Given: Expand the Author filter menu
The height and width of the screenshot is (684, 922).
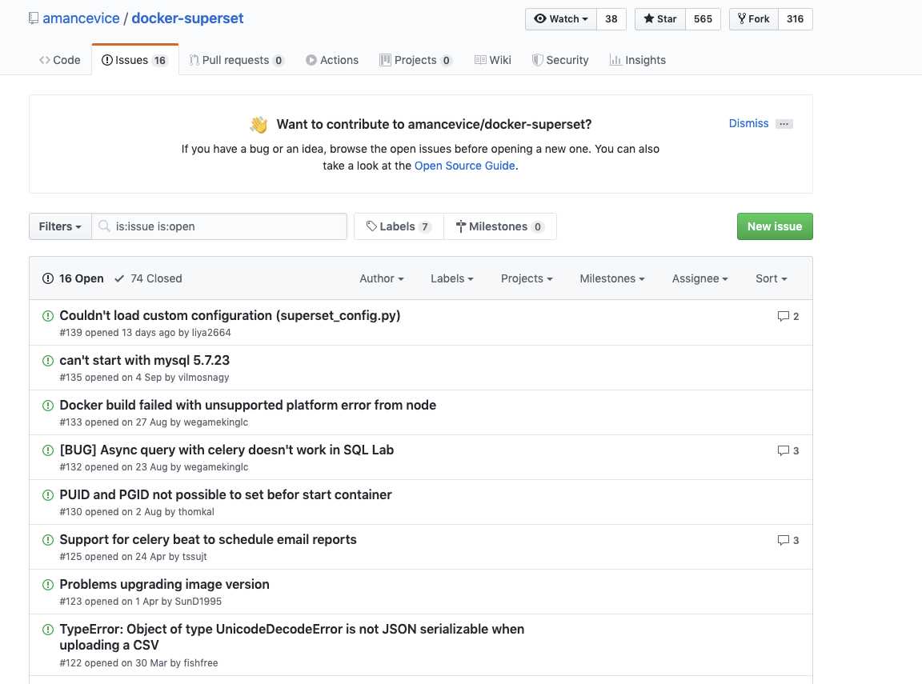Looking at the screenshot, I should [382, 278].
